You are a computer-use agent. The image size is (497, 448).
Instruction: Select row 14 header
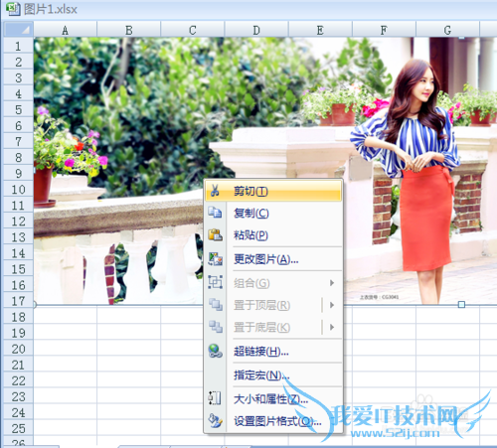coord(18,253)
